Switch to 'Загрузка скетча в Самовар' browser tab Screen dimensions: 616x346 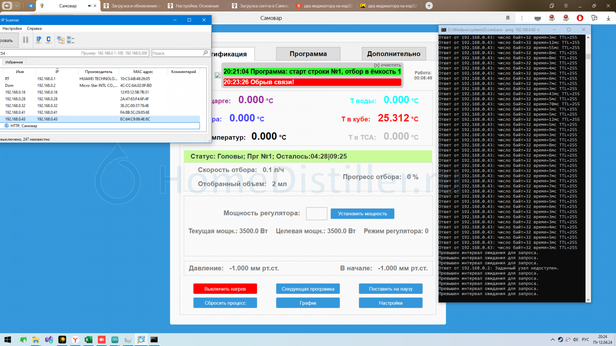tap(261, 6)
